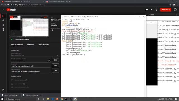Open the Live chat three-dot menu
Image resolution: width=179 pixels, height=101 pixels.
[176, 15]
